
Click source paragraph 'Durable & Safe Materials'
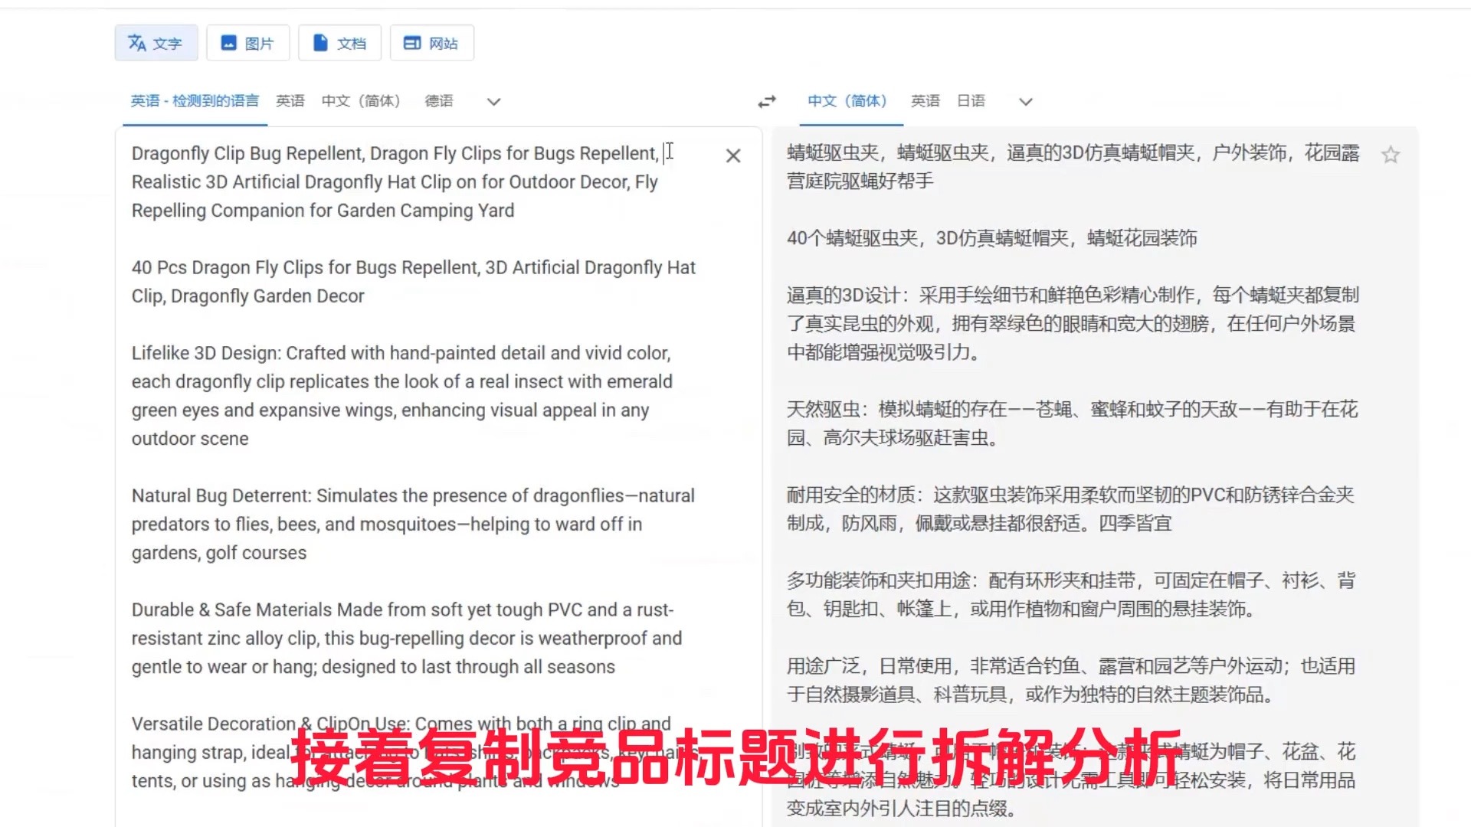407,639
